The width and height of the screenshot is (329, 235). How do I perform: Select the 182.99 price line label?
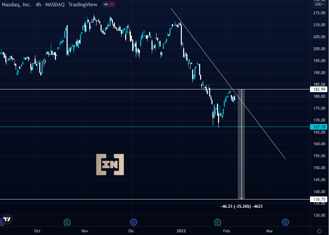coord(319,89)
